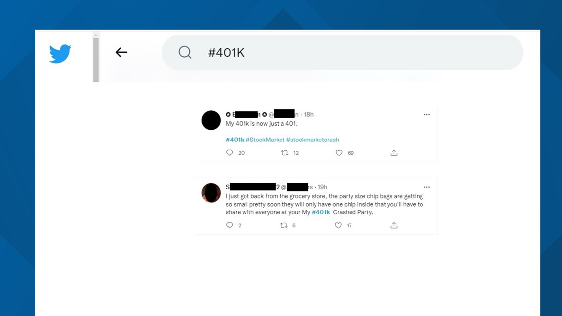Like the tweet with 17 likes
This screenshot has width=562, height=316.
pyautogui.click(x=338, y=225)
